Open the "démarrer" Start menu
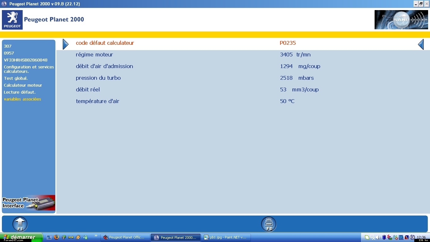The width and height of the screenshot is (430, 242). (21, 237)
